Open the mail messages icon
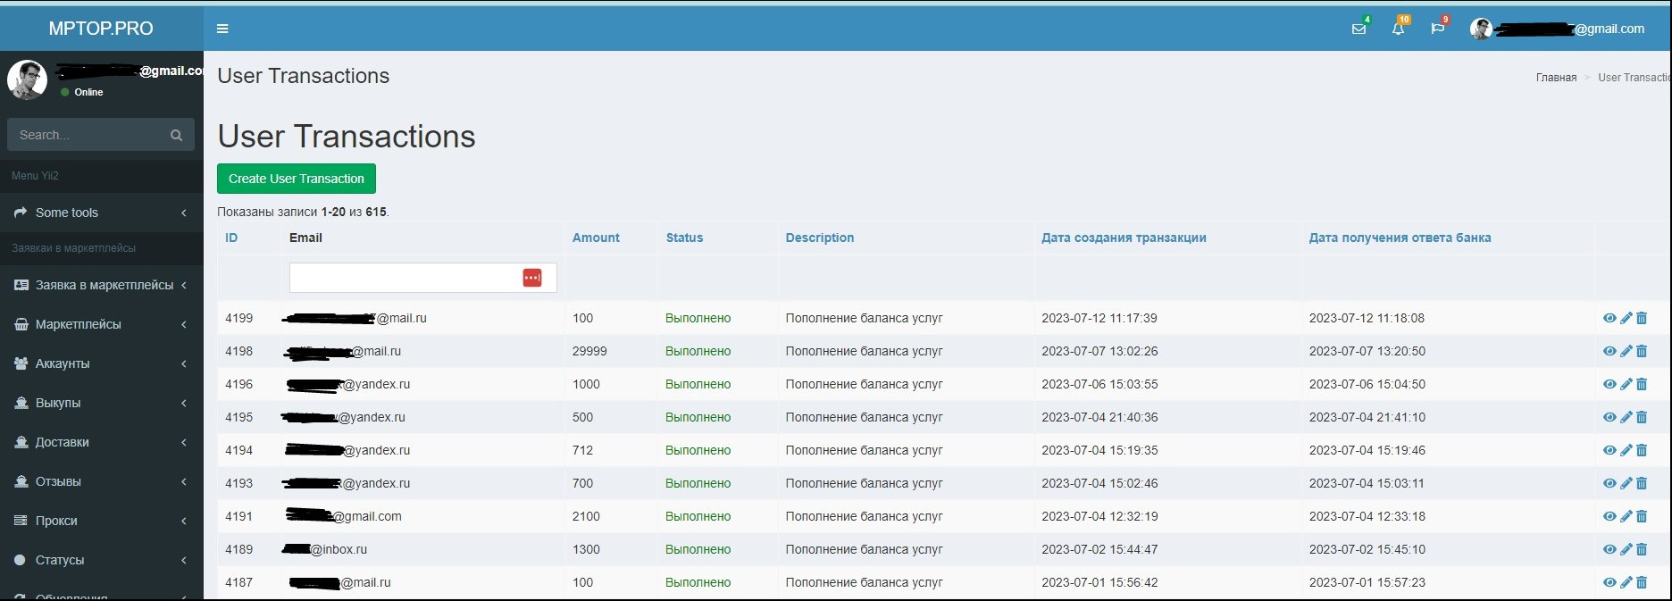Screen dimensions: 1672x601 coord(1358,29)
